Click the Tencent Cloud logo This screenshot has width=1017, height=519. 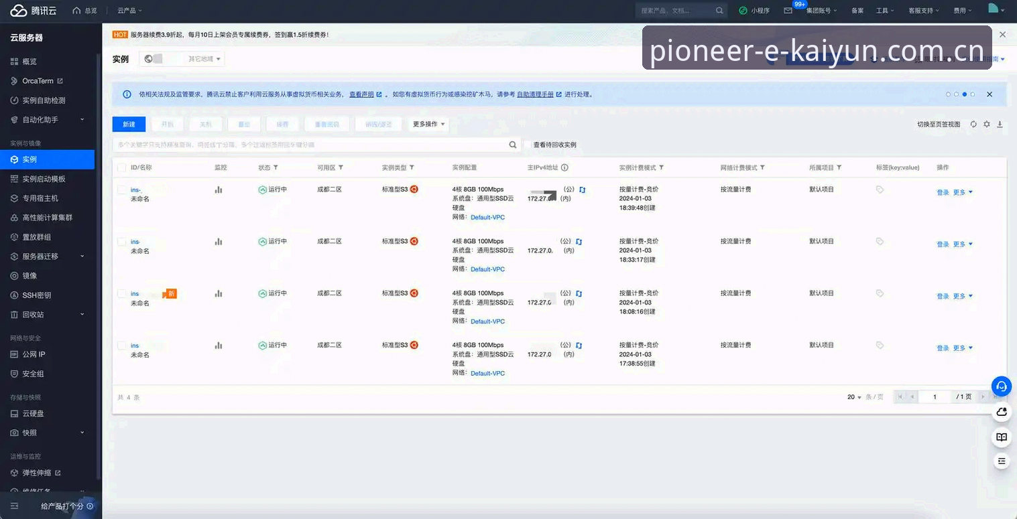click(33, 11)
